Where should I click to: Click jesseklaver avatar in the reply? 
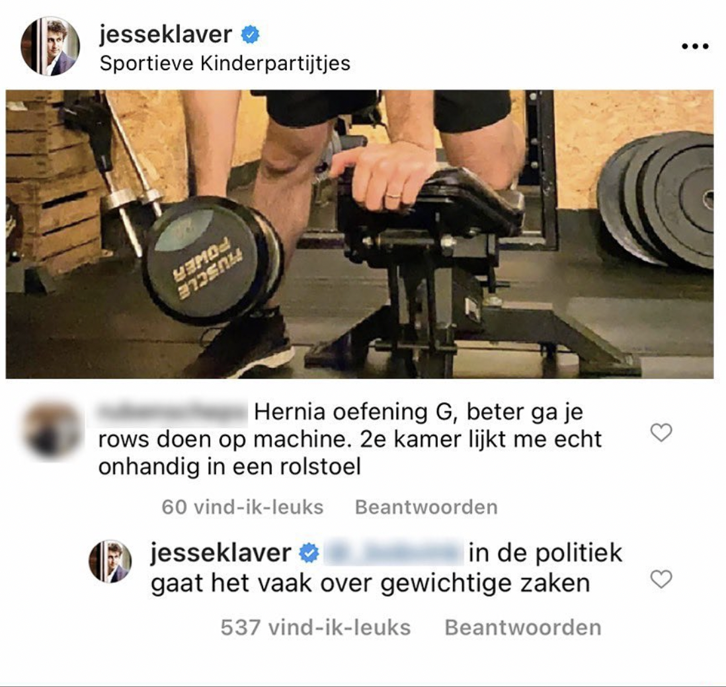(110, 561)
